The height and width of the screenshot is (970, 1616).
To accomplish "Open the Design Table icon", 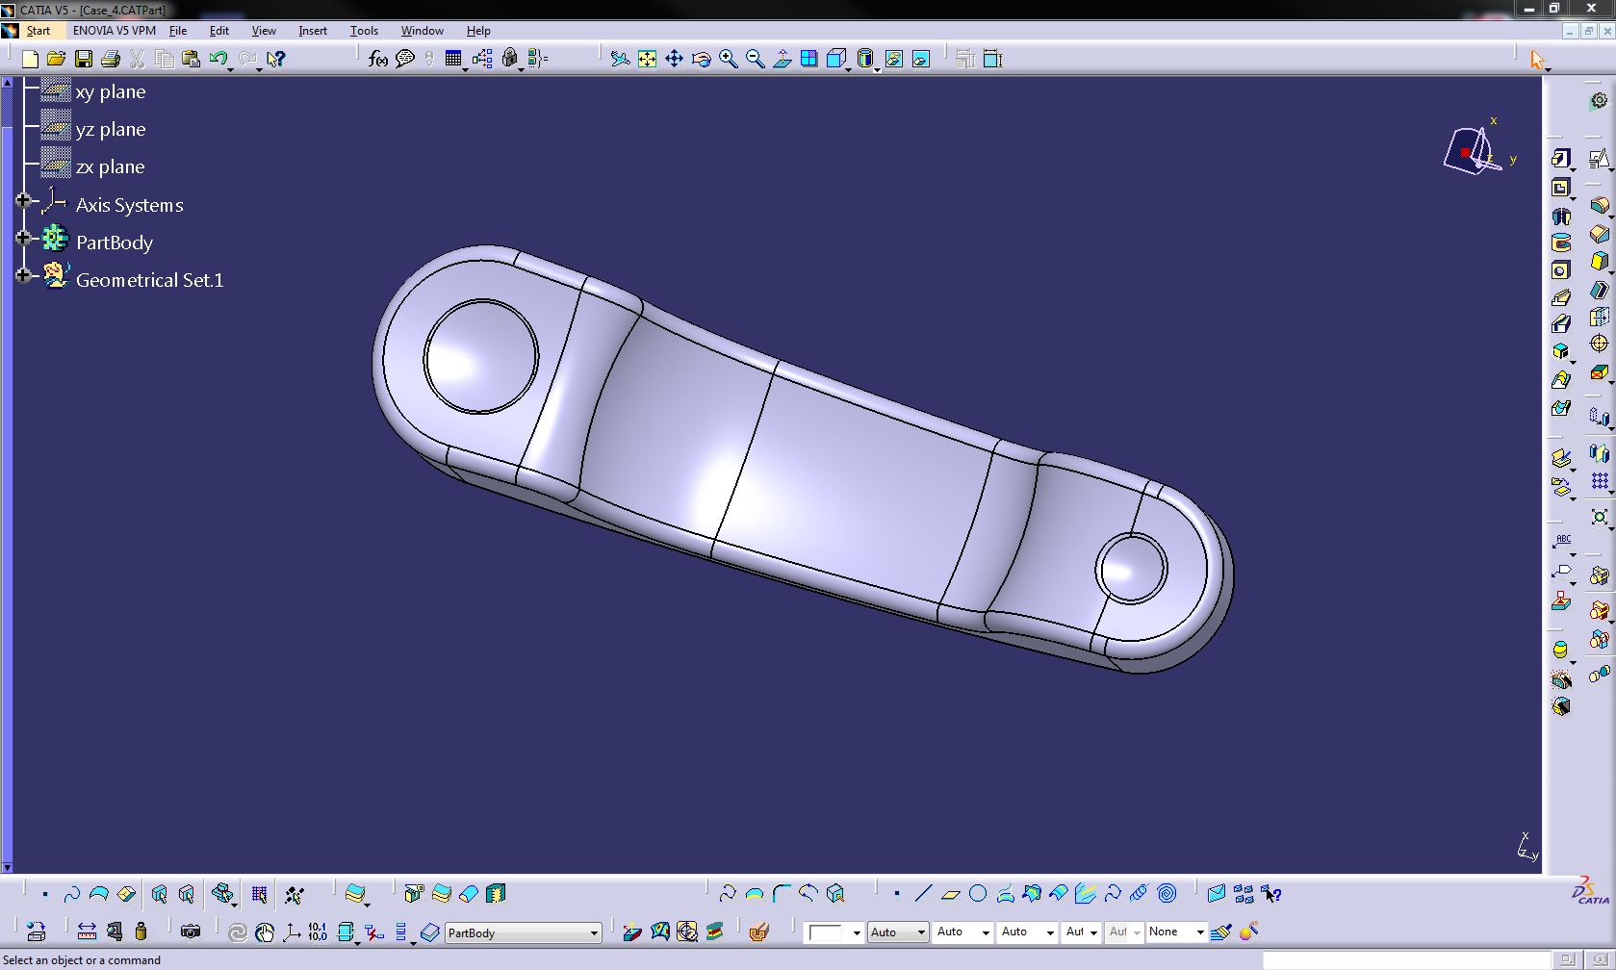I will click(453, 59).
